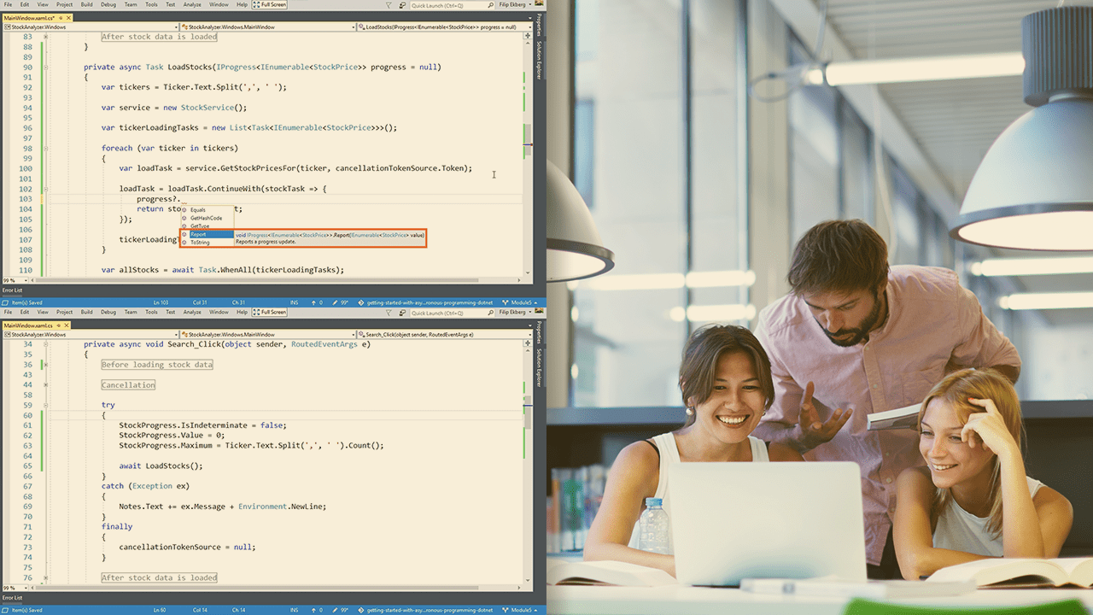The image size is (1093, 615).
Task: Open StockAnalyzer.Windows project dropdown in LoadStocks window
Action: pos(91,27)
